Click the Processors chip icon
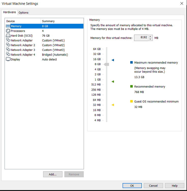Viewport: 187px width, 191px height. (8, 31)
